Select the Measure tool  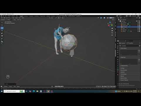point(2,41)
